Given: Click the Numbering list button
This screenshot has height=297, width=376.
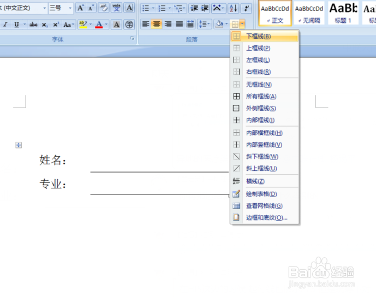Looking at the screenshot, I should (x=162, y=9).
